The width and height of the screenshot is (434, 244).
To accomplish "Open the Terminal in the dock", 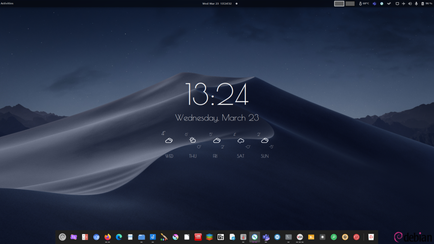I will click(x=288, y=237).
